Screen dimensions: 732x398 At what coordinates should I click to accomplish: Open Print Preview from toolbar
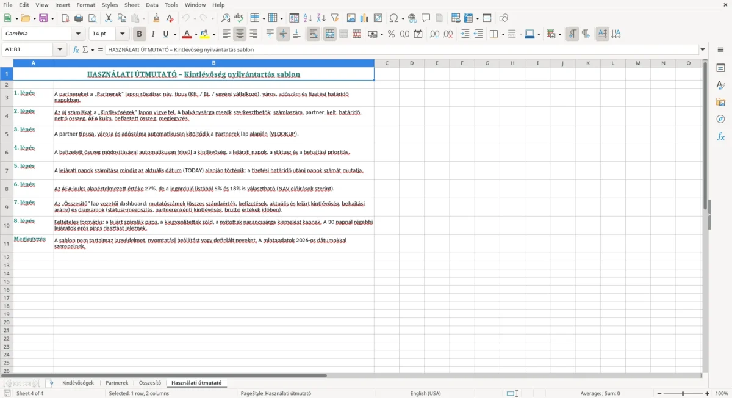[x=92, y=18]
